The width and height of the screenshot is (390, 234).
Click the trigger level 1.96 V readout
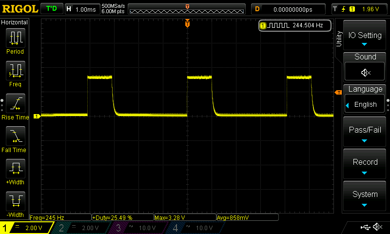(370, 9)
